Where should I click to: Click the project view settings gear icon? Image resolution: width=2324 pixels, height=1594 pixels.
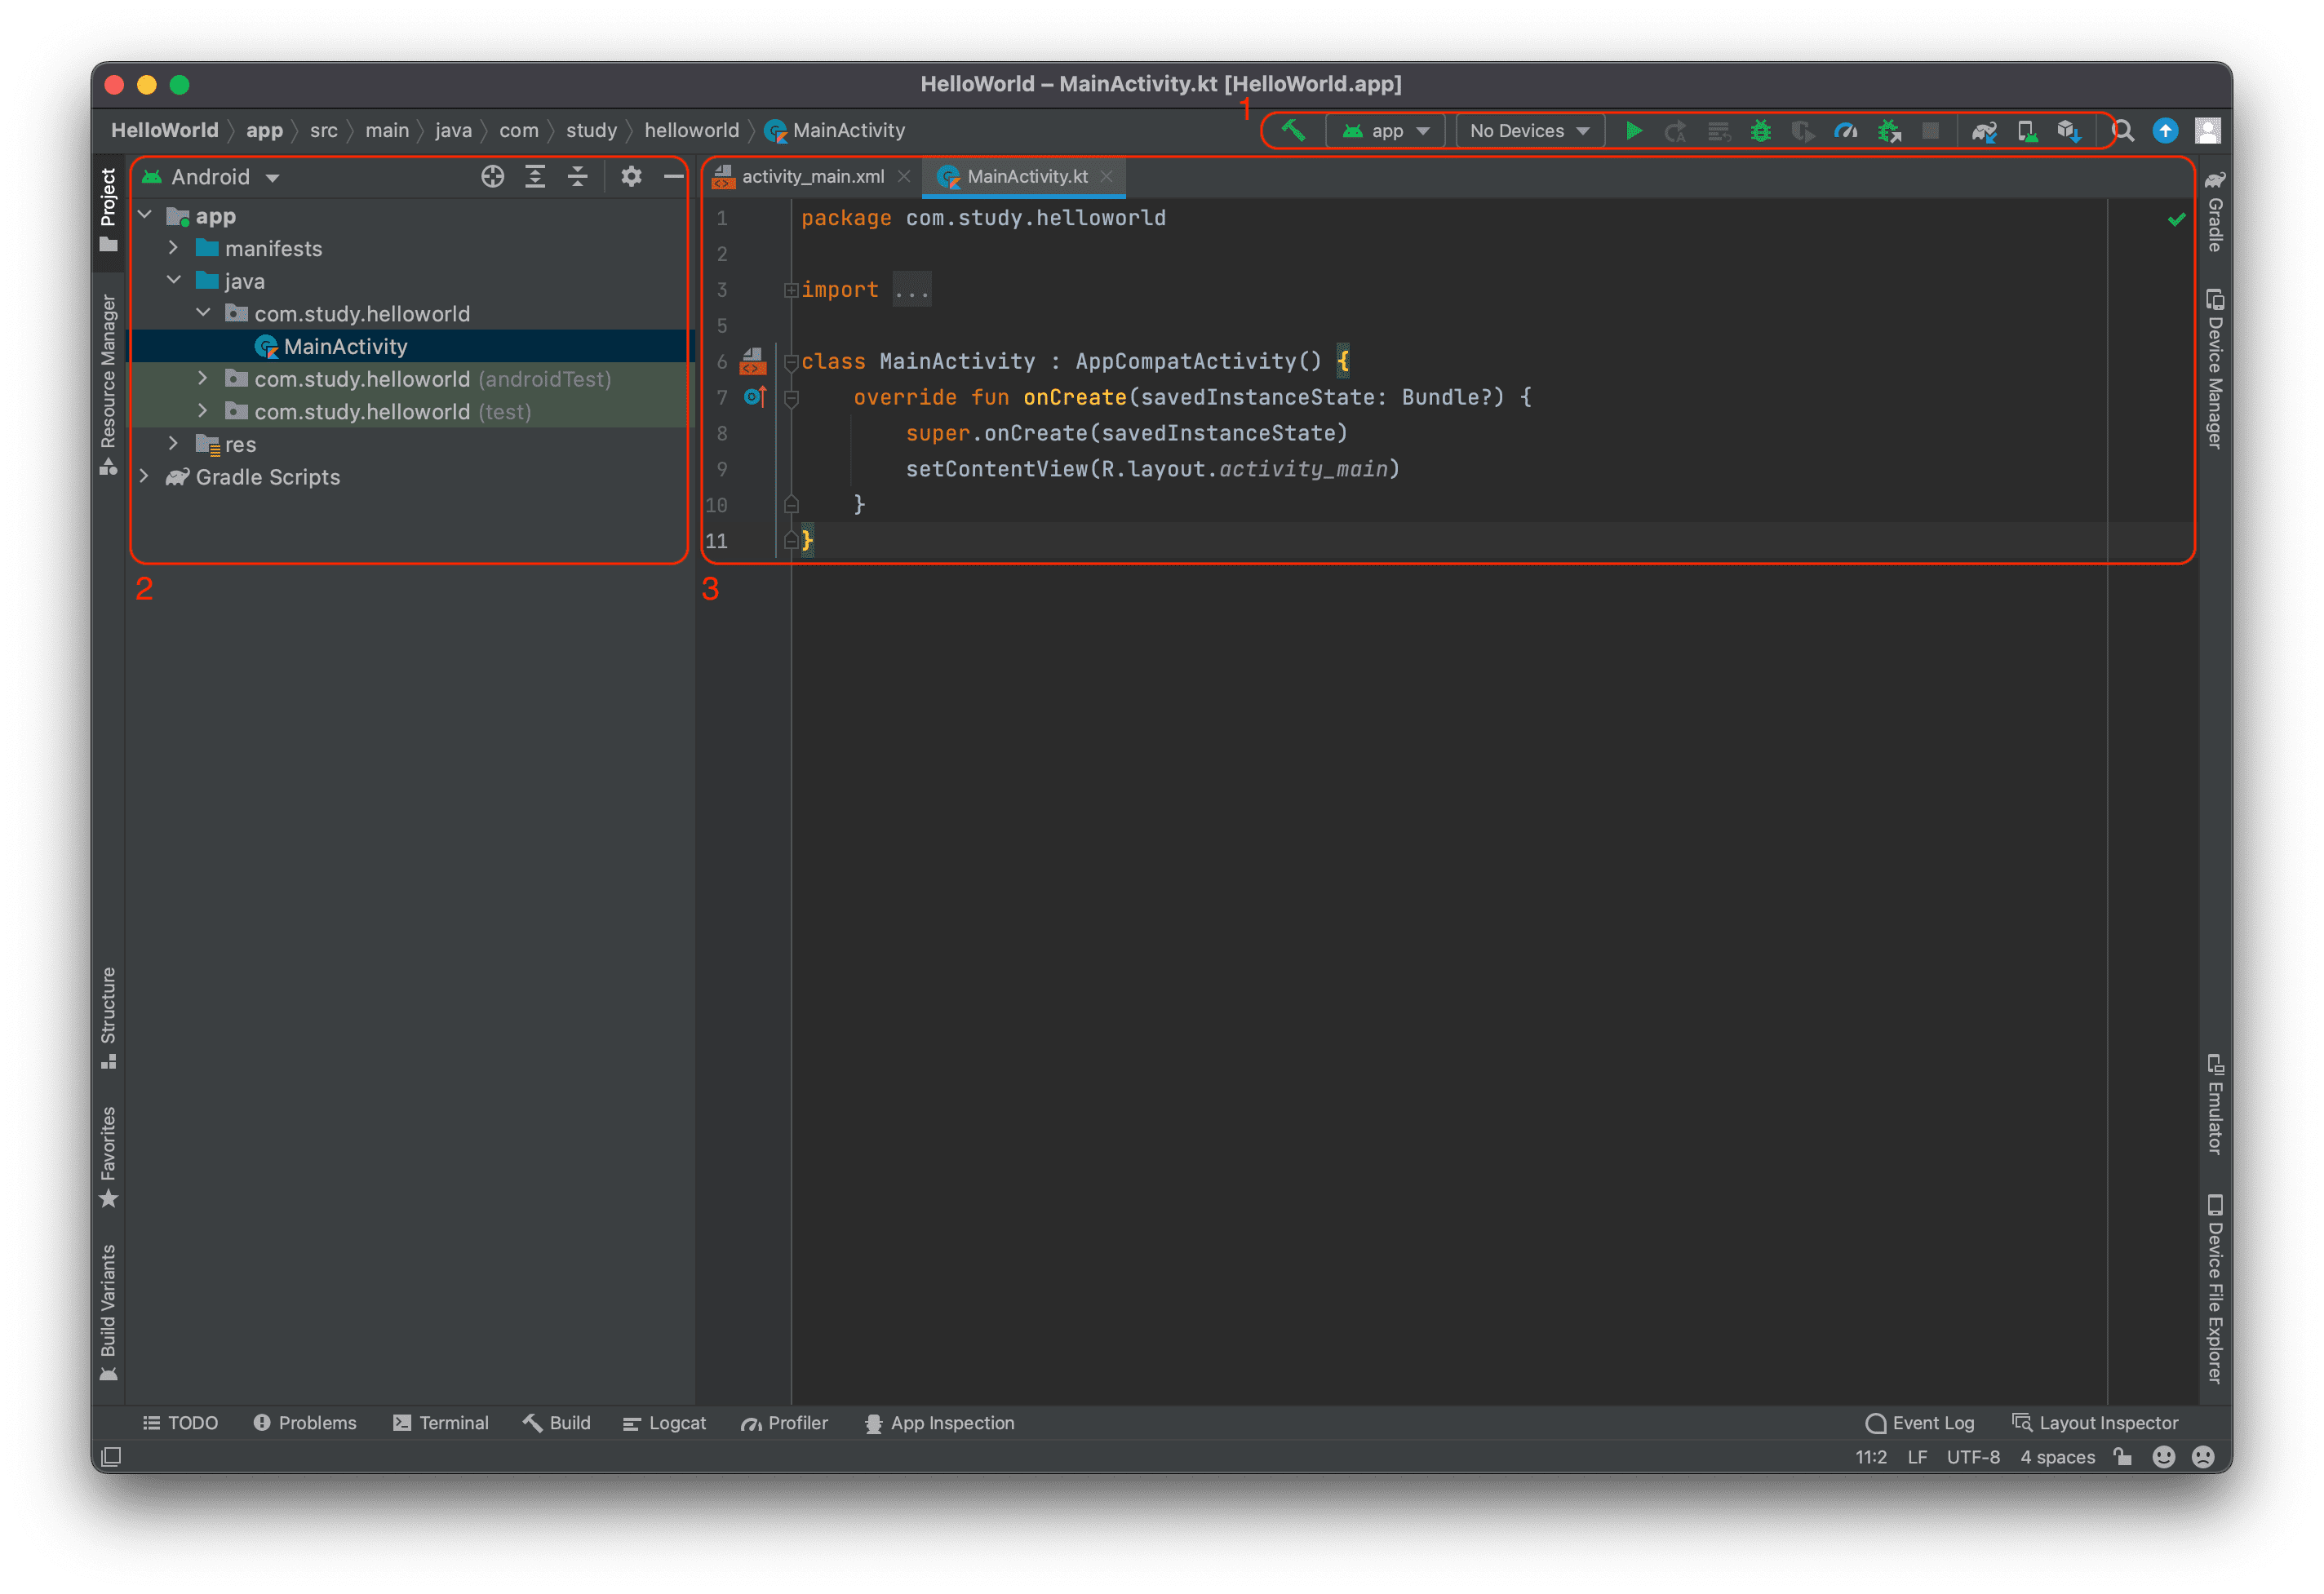coord(630,177)
